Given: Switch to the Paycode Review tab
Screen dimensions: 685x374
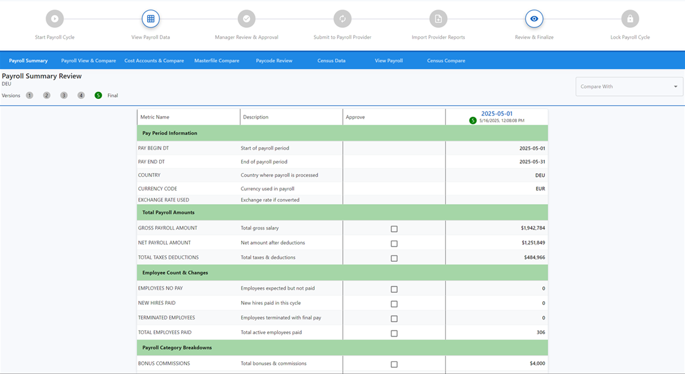Looking at the screenshot, I should point(273,60).
